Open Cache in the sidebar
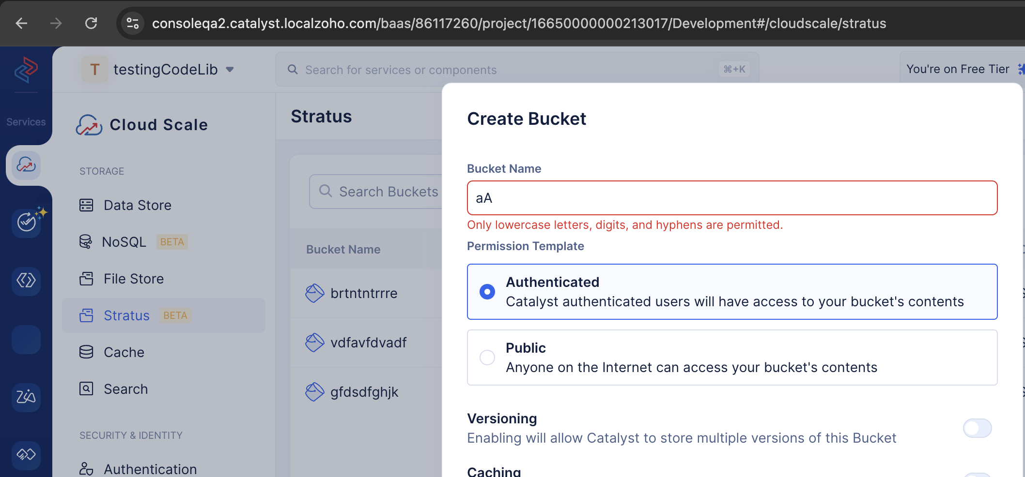 coord(164,352)
